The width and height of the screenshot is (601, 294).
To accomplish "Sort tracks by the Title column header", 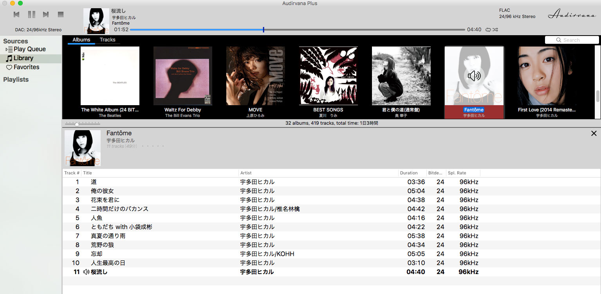I will [x=160, y=173].
